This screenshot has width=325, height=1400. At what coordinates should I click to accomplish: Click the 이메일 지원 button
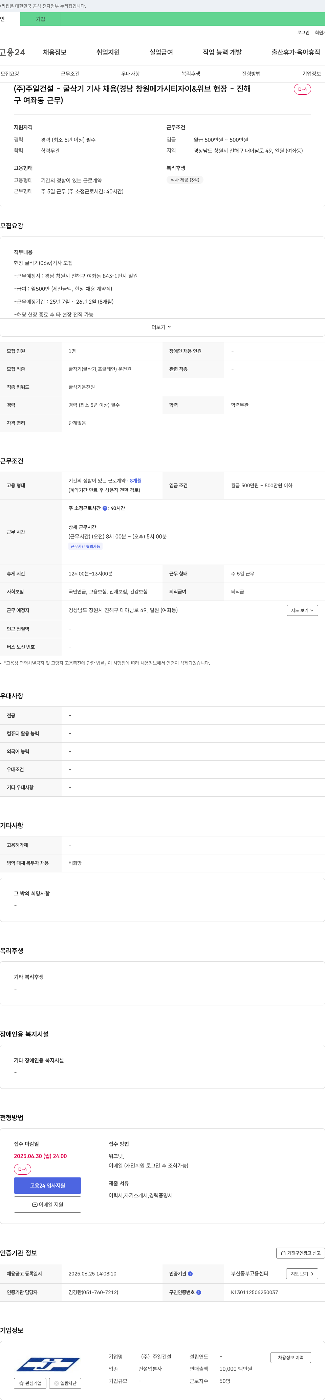48,1204
